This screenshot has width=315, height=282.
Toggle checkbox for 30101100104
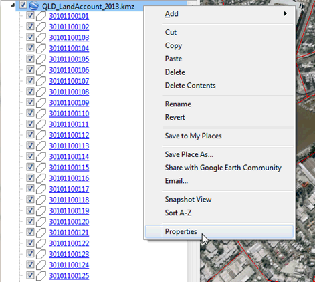click(30, 48)
